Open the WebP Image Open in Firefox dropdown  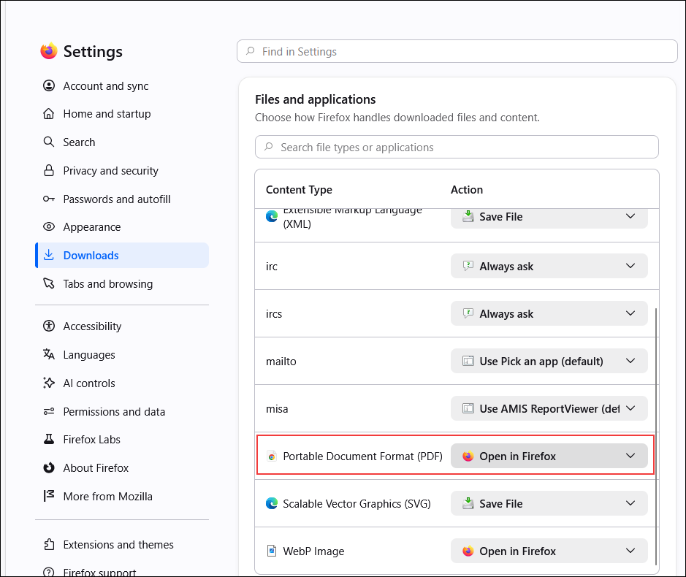549,551
